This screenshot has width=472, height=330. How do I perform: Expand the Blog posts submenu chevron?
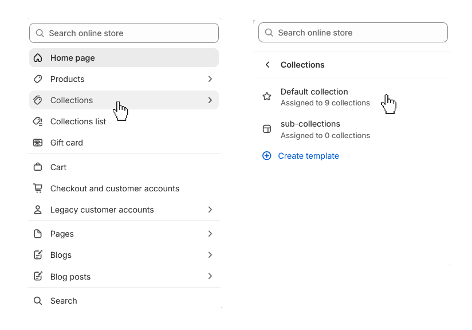[210, 276]
